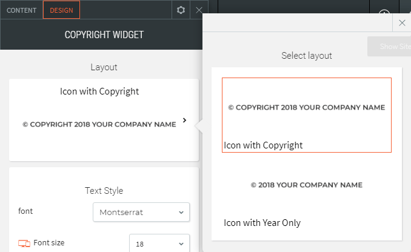
Task: Click the Layout section heading
Action: point(104,67)
